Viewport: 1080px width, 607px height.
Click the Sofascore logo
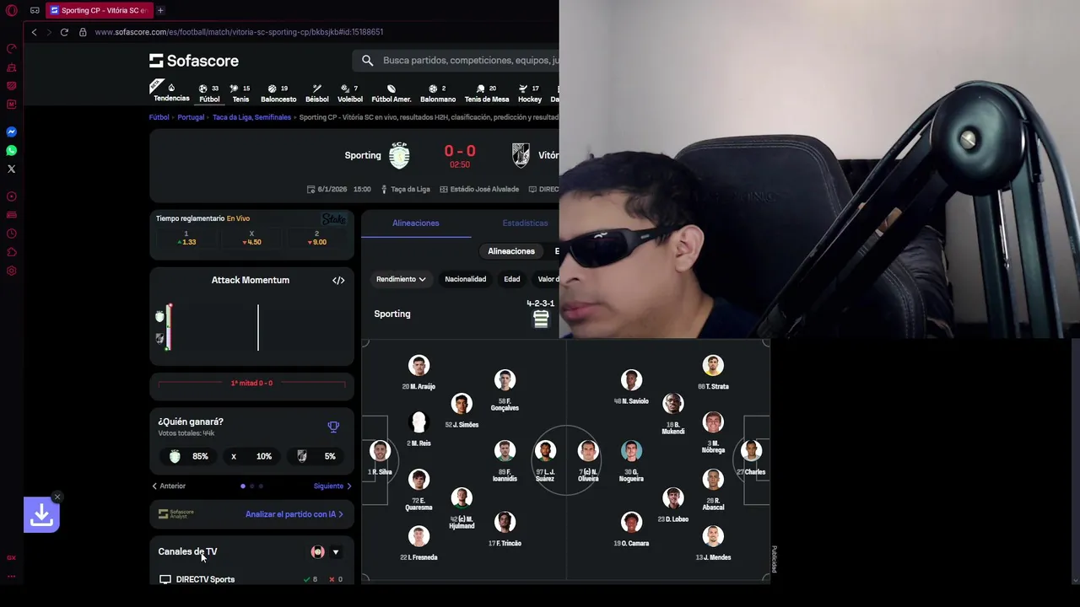[194, 61]
